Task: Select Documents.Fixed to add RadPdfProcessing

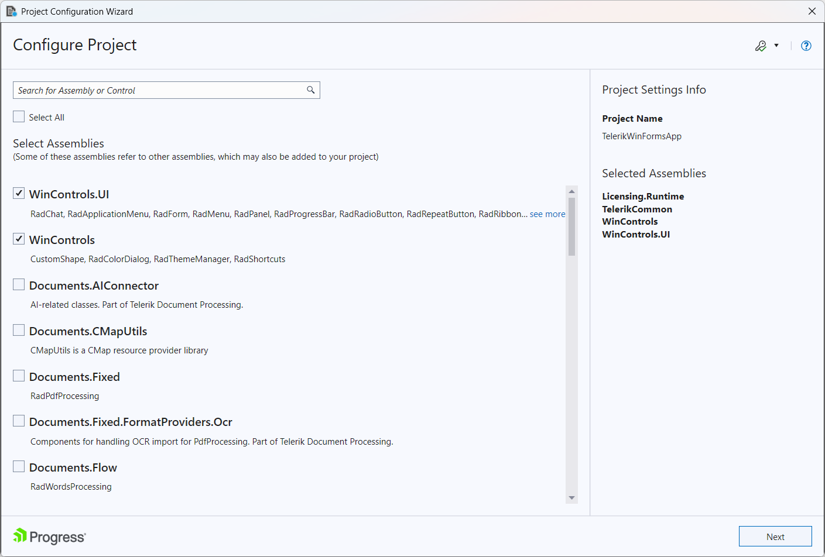Action: coord(18,375)
